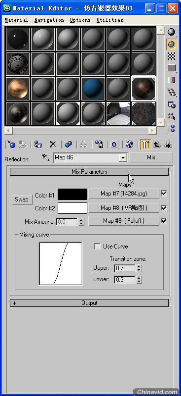Click Go to Parent icon
The height and width of the screenshot is (396, 181).
[x=157, y=145]
